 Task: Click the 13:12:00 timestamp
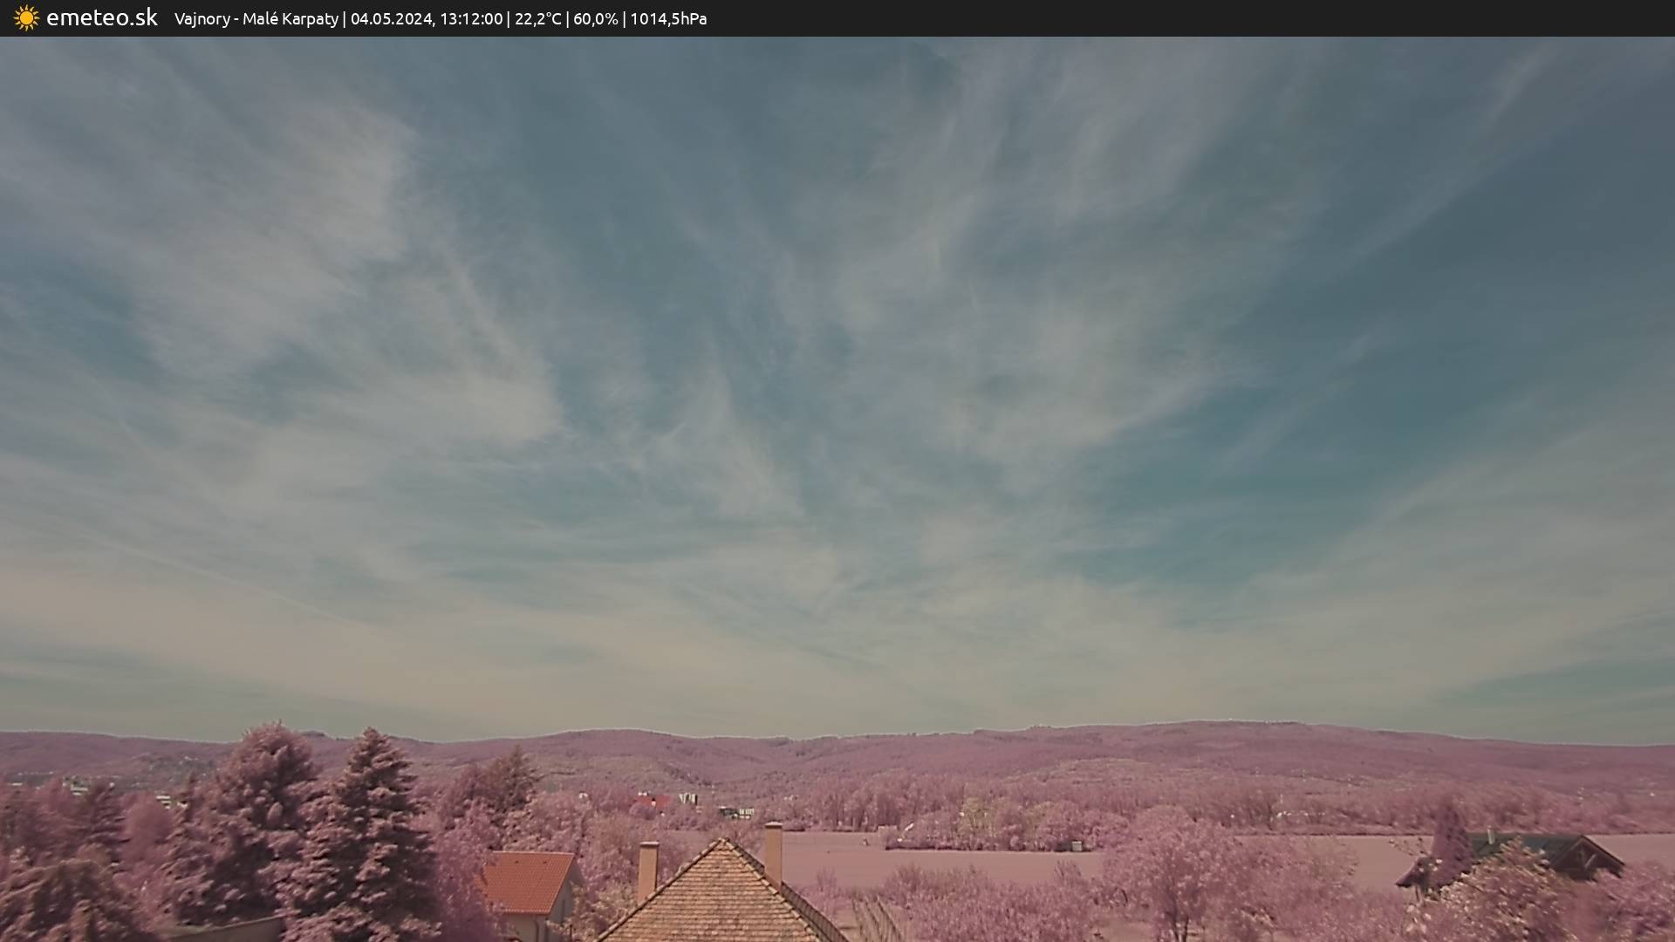tap(471, 18)
